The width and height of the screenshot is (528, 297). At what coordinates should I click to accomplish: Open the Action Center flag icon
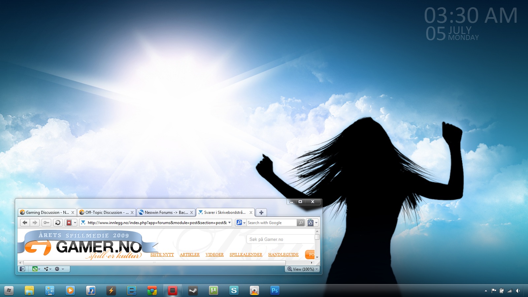[494, 291]
